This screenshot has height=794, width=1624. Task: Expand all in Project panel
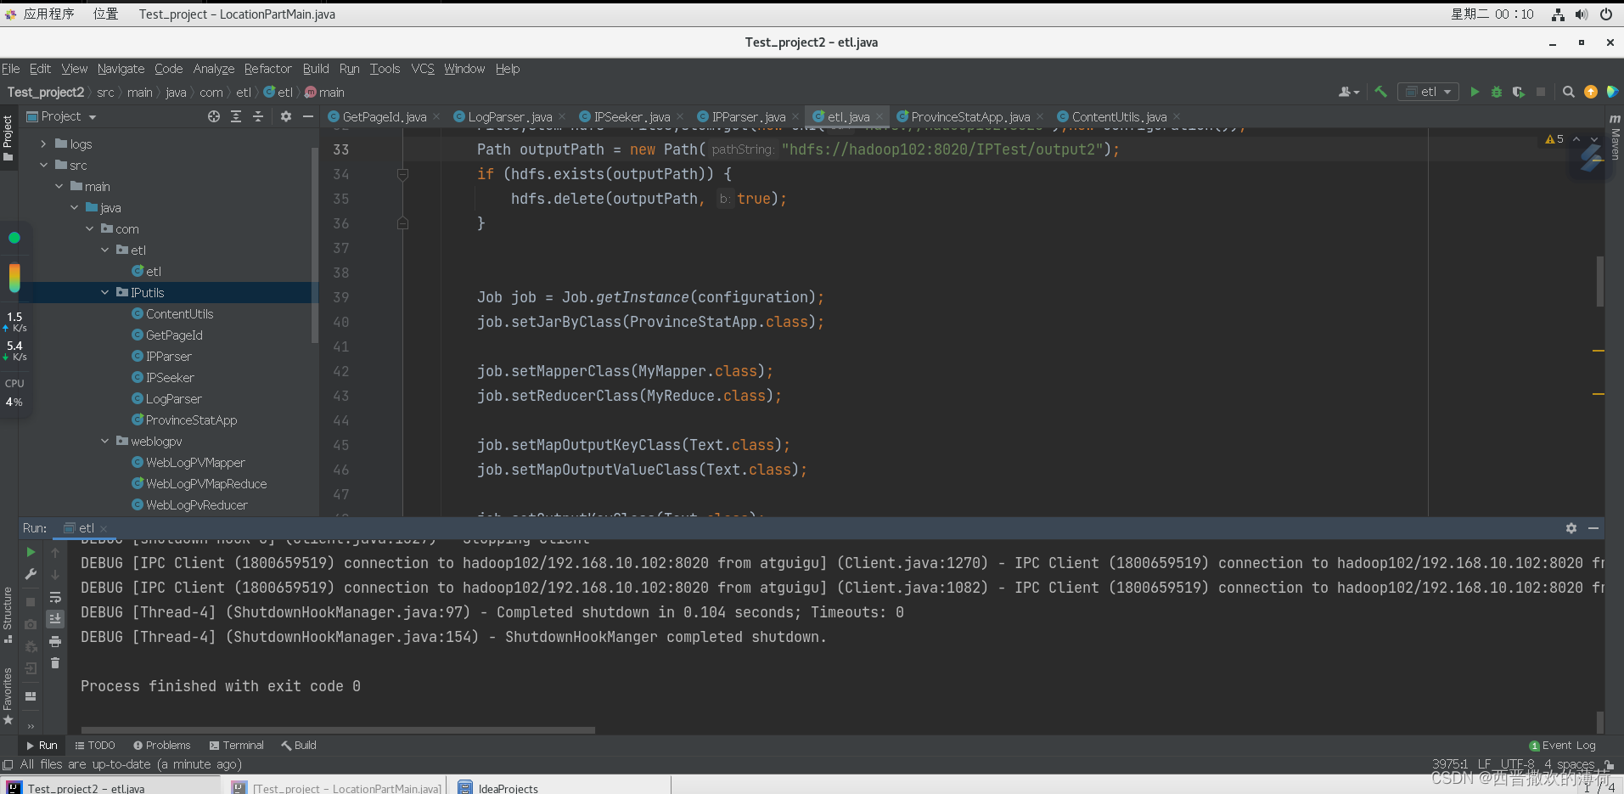tap(236, 116)
